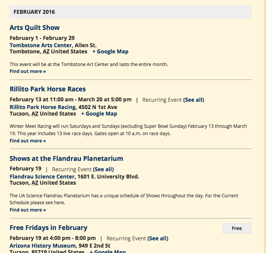See all recurring Flandrau Planetarium shows

click(103, 169)
